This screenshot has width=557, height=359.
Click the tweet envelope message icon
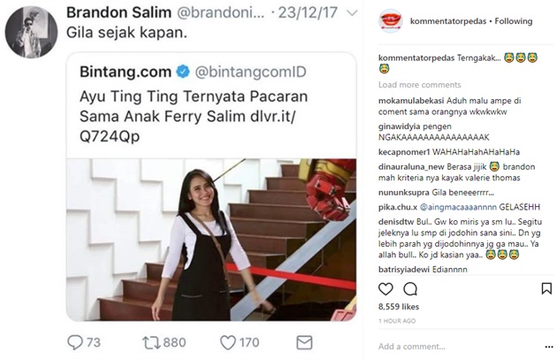pyautogui.click(x=304, y=343)
